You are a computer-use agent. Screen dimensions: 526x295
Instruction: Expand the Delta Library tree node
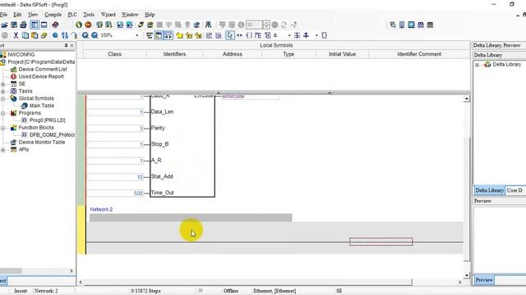[x=477, y=65]
